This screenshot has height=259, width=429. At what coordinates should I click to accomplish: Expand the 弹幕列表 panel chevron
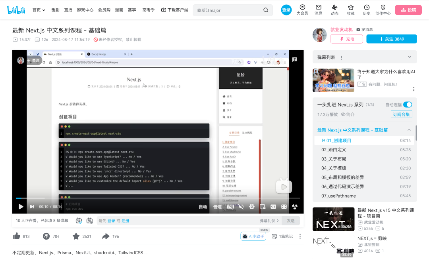pyautogui.click(x=410, y=57)
